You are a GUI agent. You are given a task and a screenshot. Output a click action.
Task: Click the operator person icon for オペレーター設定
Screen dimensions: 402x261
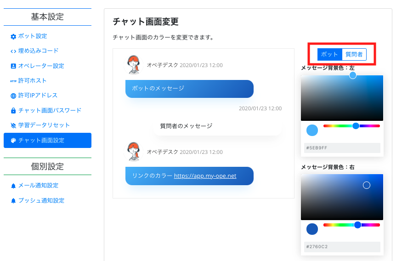tap(13, 66)
